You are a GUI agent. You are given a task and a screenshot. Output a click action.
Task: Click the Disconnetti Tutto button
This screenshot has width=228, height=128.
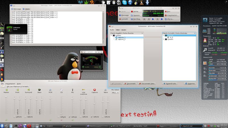(x=147, y=84)
